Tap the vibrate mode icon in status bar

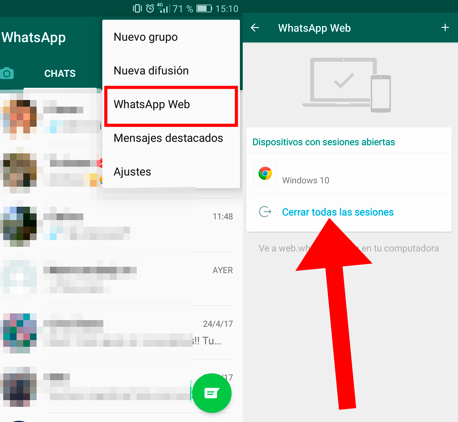point(137,8)
